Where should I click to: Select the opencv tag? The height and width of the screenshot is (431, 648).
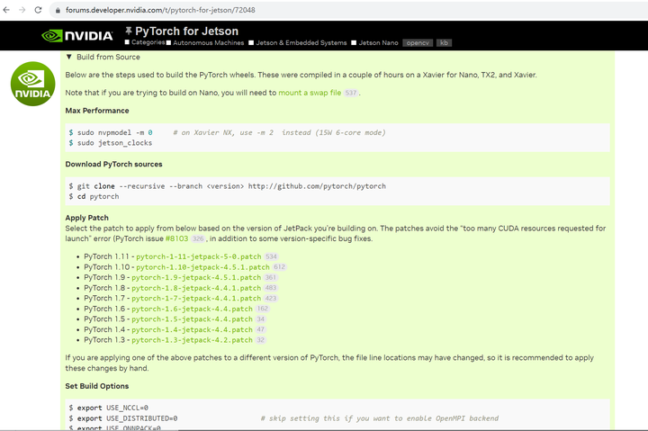(418, 43)
